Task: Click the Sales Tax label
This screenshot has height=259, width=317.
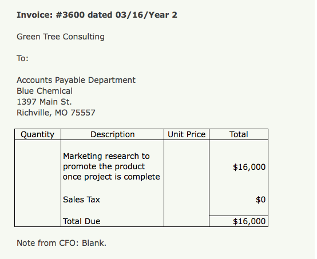Action: (x=81, y=200)
